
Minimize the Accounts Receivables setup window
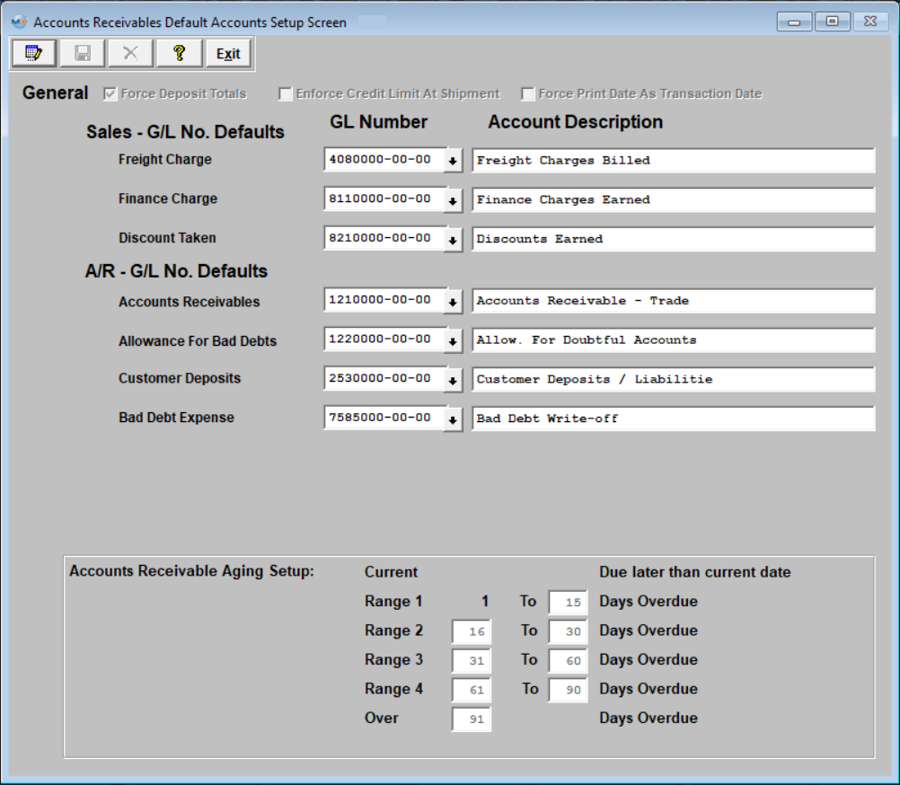tap(794, 22)
